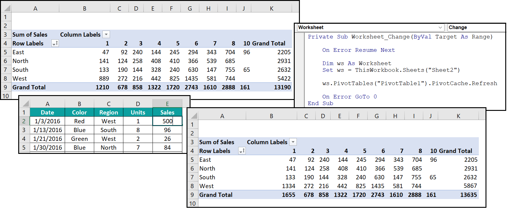Select all cells corner button in bottom pivot sheet
Image resolution: width=508 pixels, height=209 pixels.
(194, 116)
